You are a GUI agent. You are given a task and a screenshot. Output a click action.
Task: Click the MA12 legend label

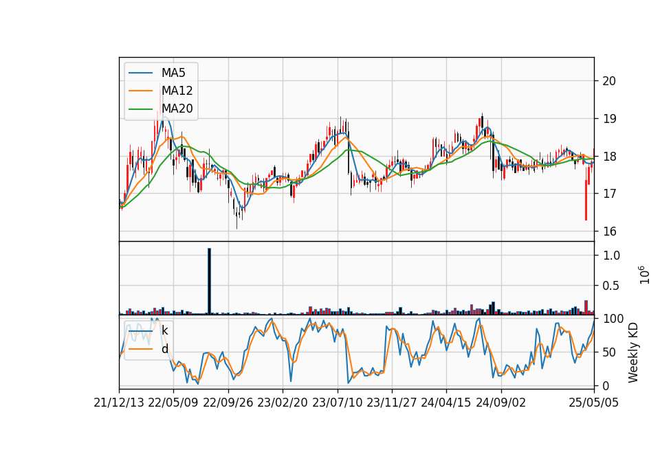177,91
